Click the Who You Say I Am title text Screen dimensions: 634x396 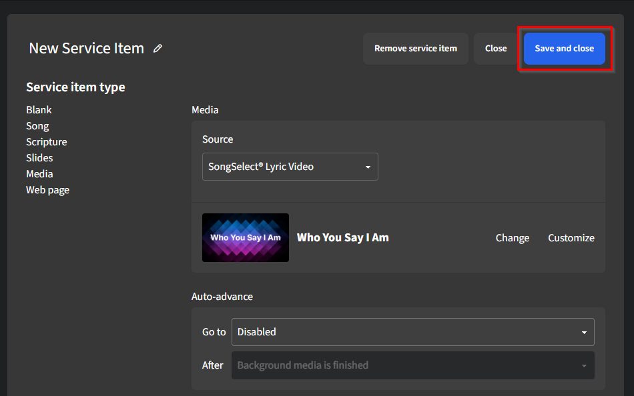pyautogui.click(x=343, y=237)
